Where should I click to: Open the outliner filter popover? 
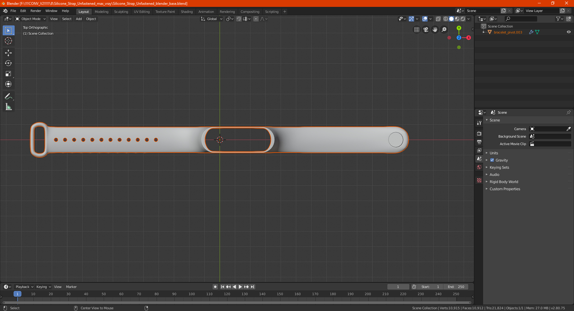click(x=559, y=19)
